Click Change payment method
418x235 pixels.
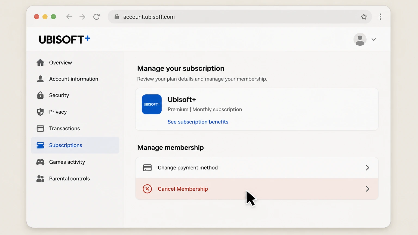click(257, 168)
